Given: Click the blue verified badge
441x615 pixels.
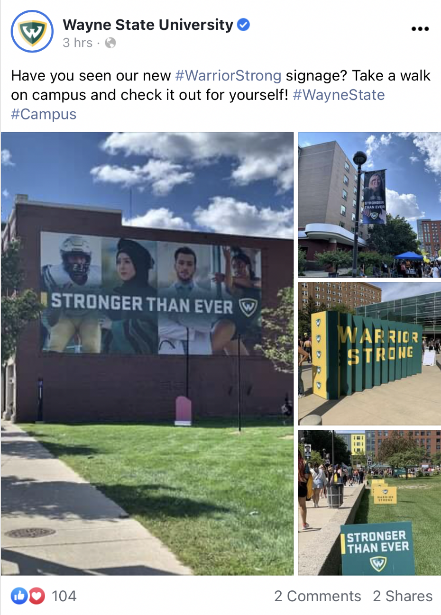Looking at the screenshot, I should tap(243, 25).
